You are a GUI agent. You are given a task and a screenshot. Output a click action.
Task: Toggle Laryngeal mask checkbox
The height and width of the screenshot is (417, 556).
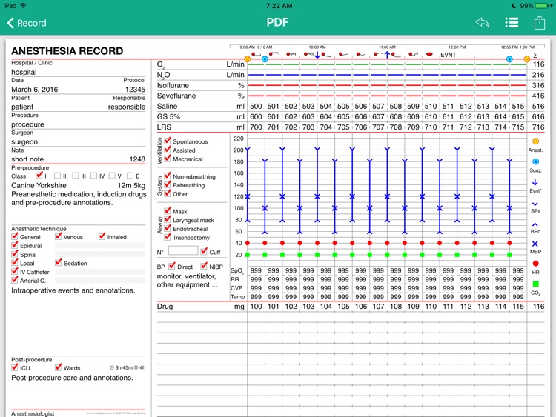click(168, 219)
